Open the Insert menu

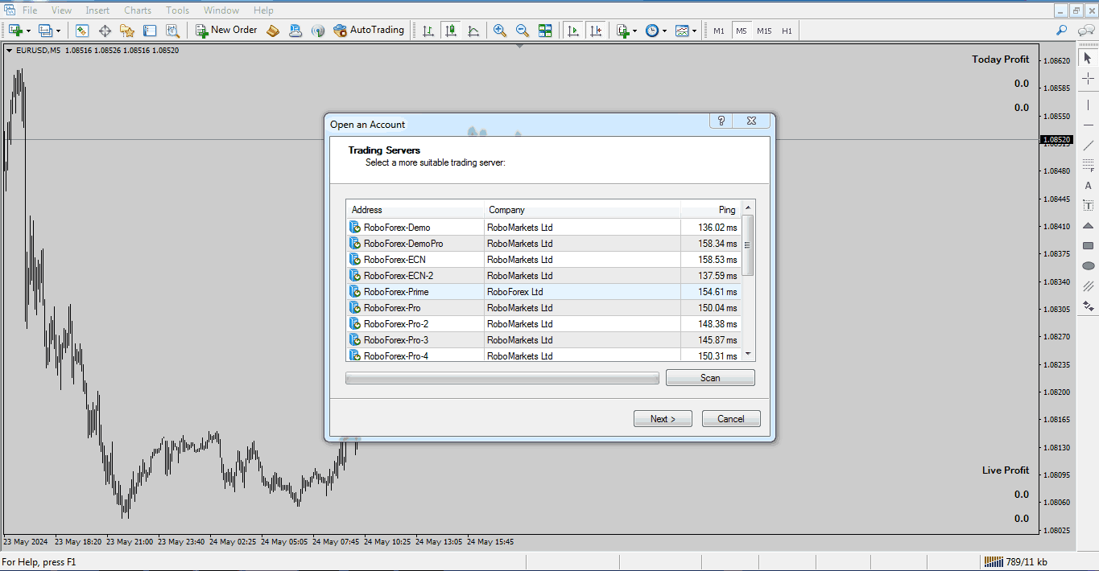(x=97, y=10)
